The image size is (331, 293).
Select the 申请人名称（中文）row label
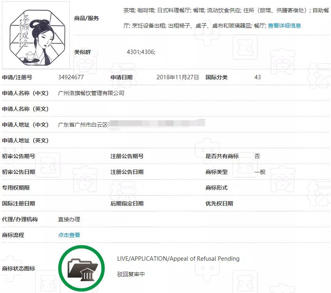pyautogui.click(x=26, y=93)
